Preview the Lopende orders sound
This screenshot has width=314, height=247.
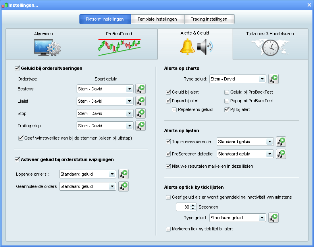tap(123, 174)
